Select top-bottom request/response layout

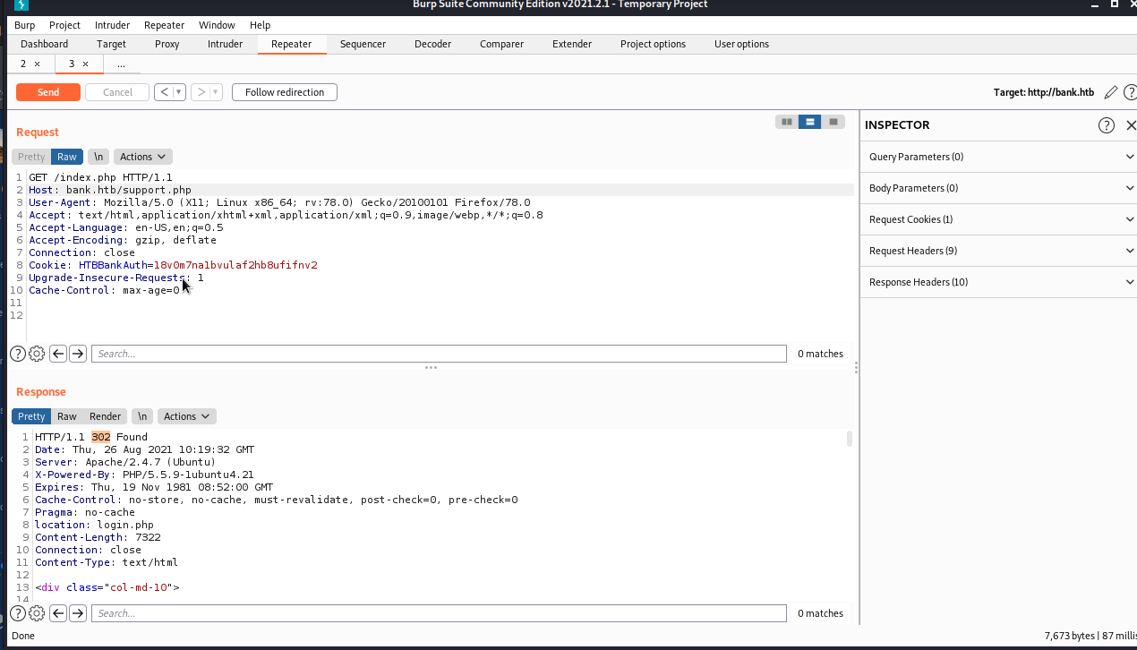[810, 122]
